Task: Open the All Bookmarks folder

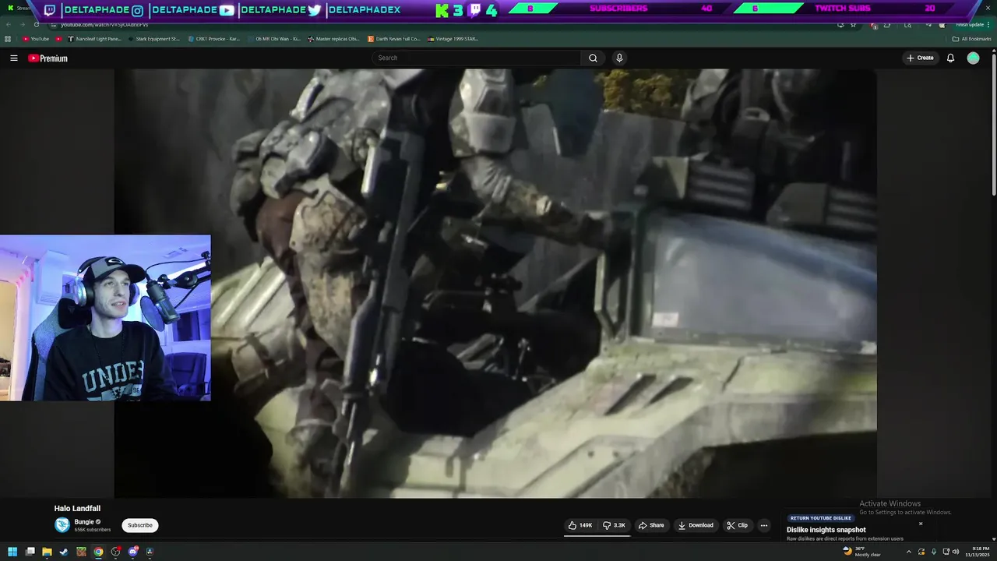Action: coord(971,39)
